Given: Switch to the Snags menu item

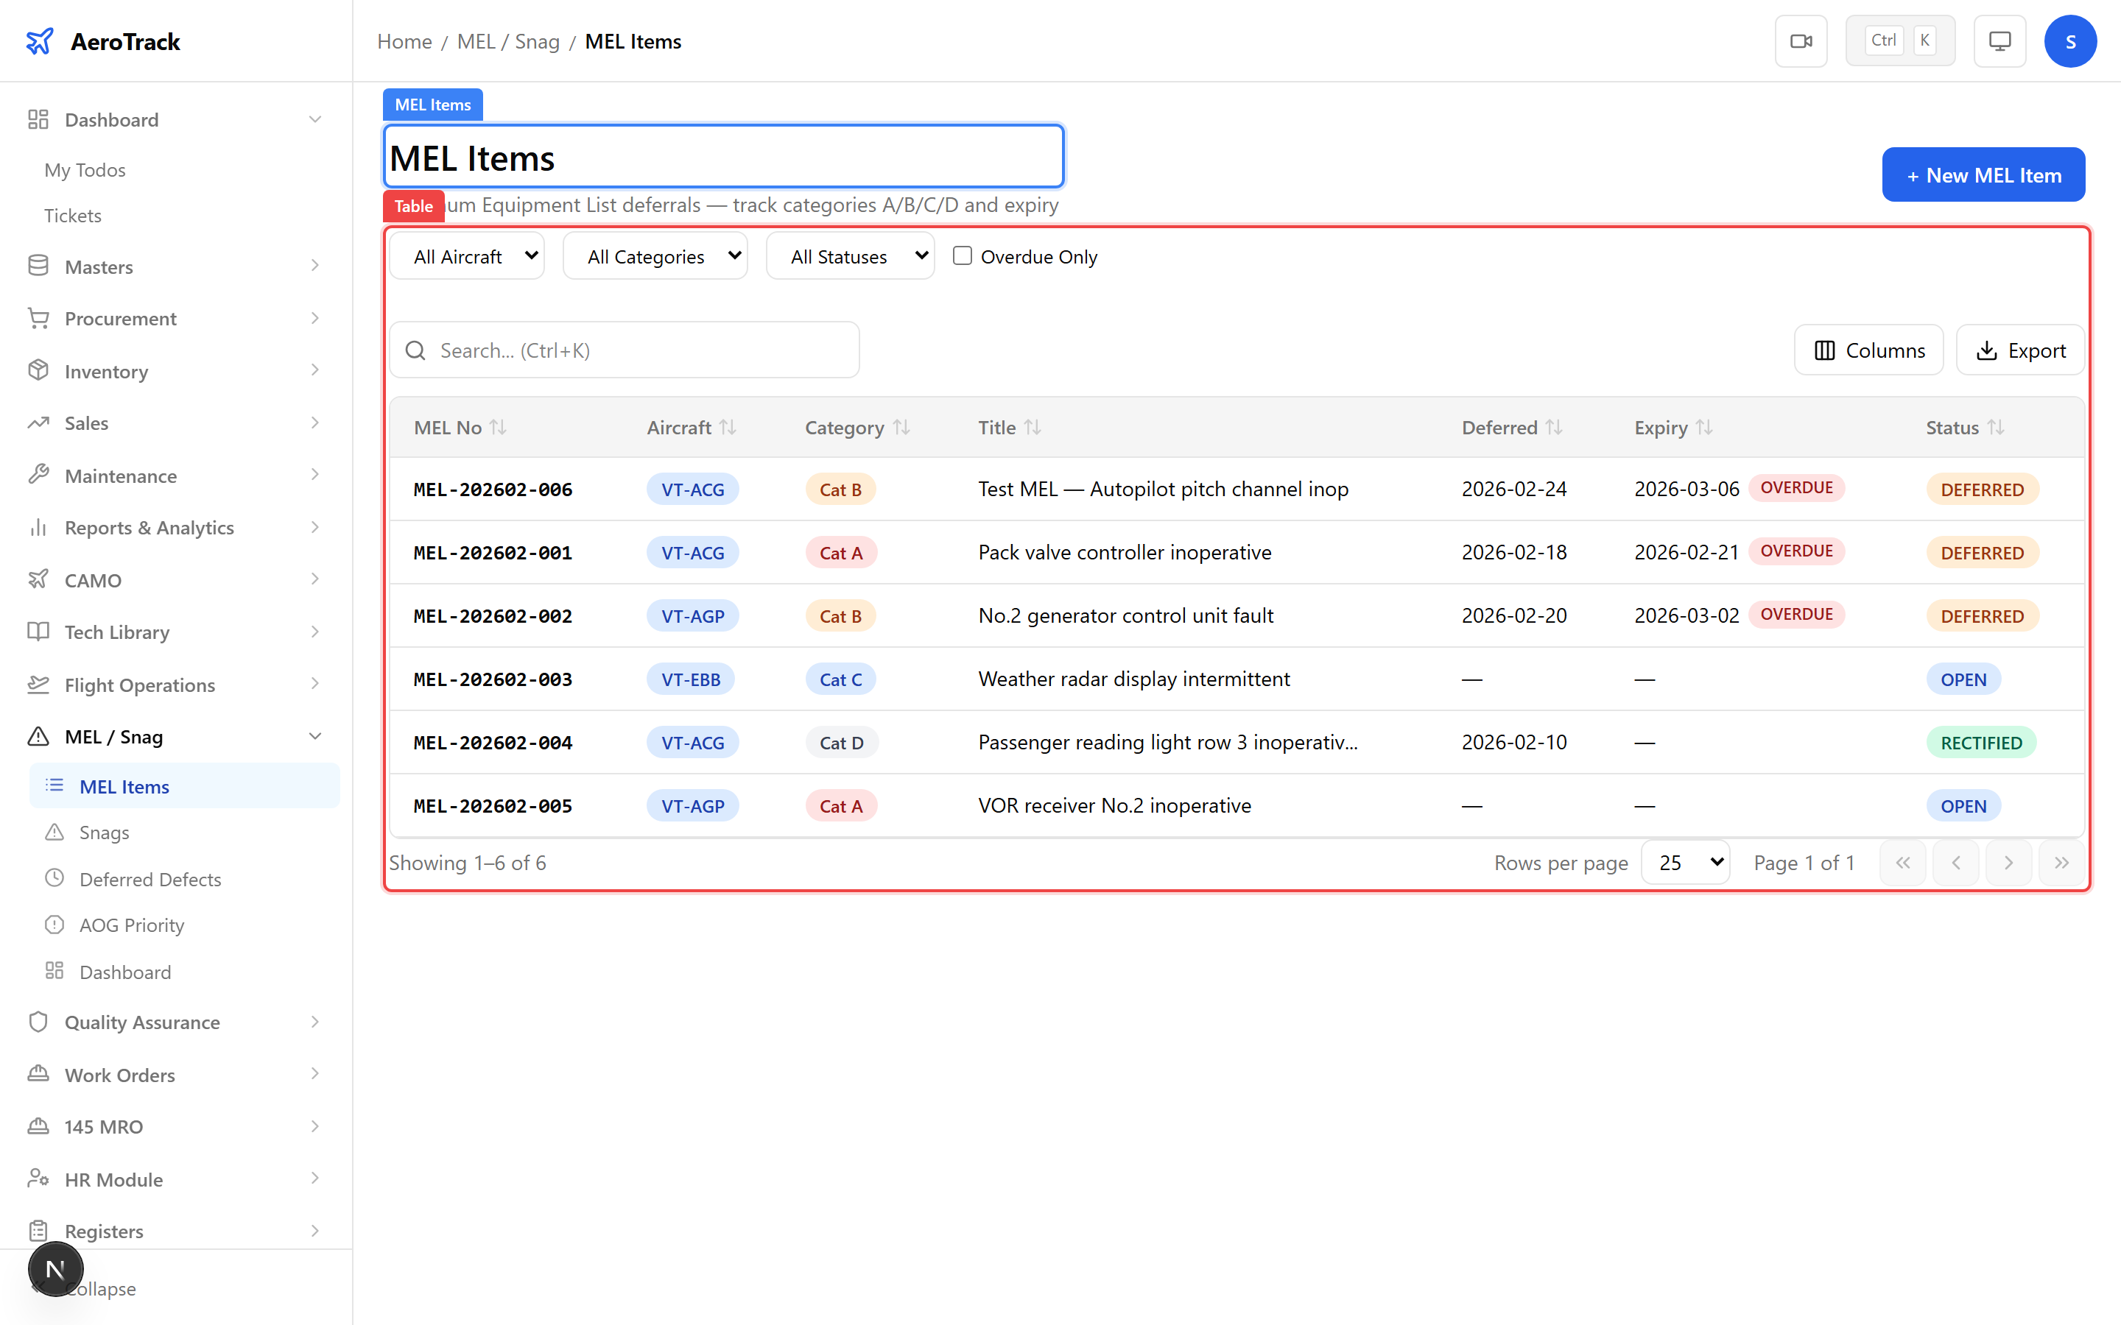Looking at the screenshot, I should 105,832.
